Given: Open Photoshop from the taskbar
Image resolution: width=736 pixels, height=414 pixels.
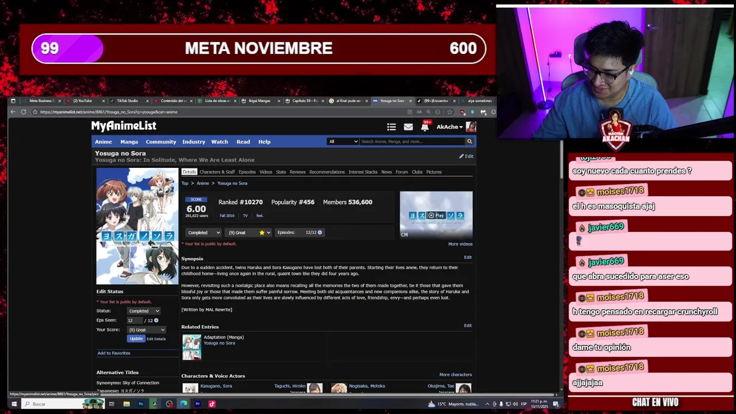Looking at the screenshot, I should tap(140, 404).
